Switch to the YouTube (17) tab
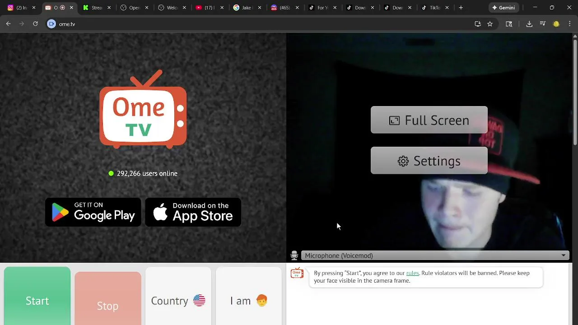Viewport: 578px width, 325px height. coord(209,8)
